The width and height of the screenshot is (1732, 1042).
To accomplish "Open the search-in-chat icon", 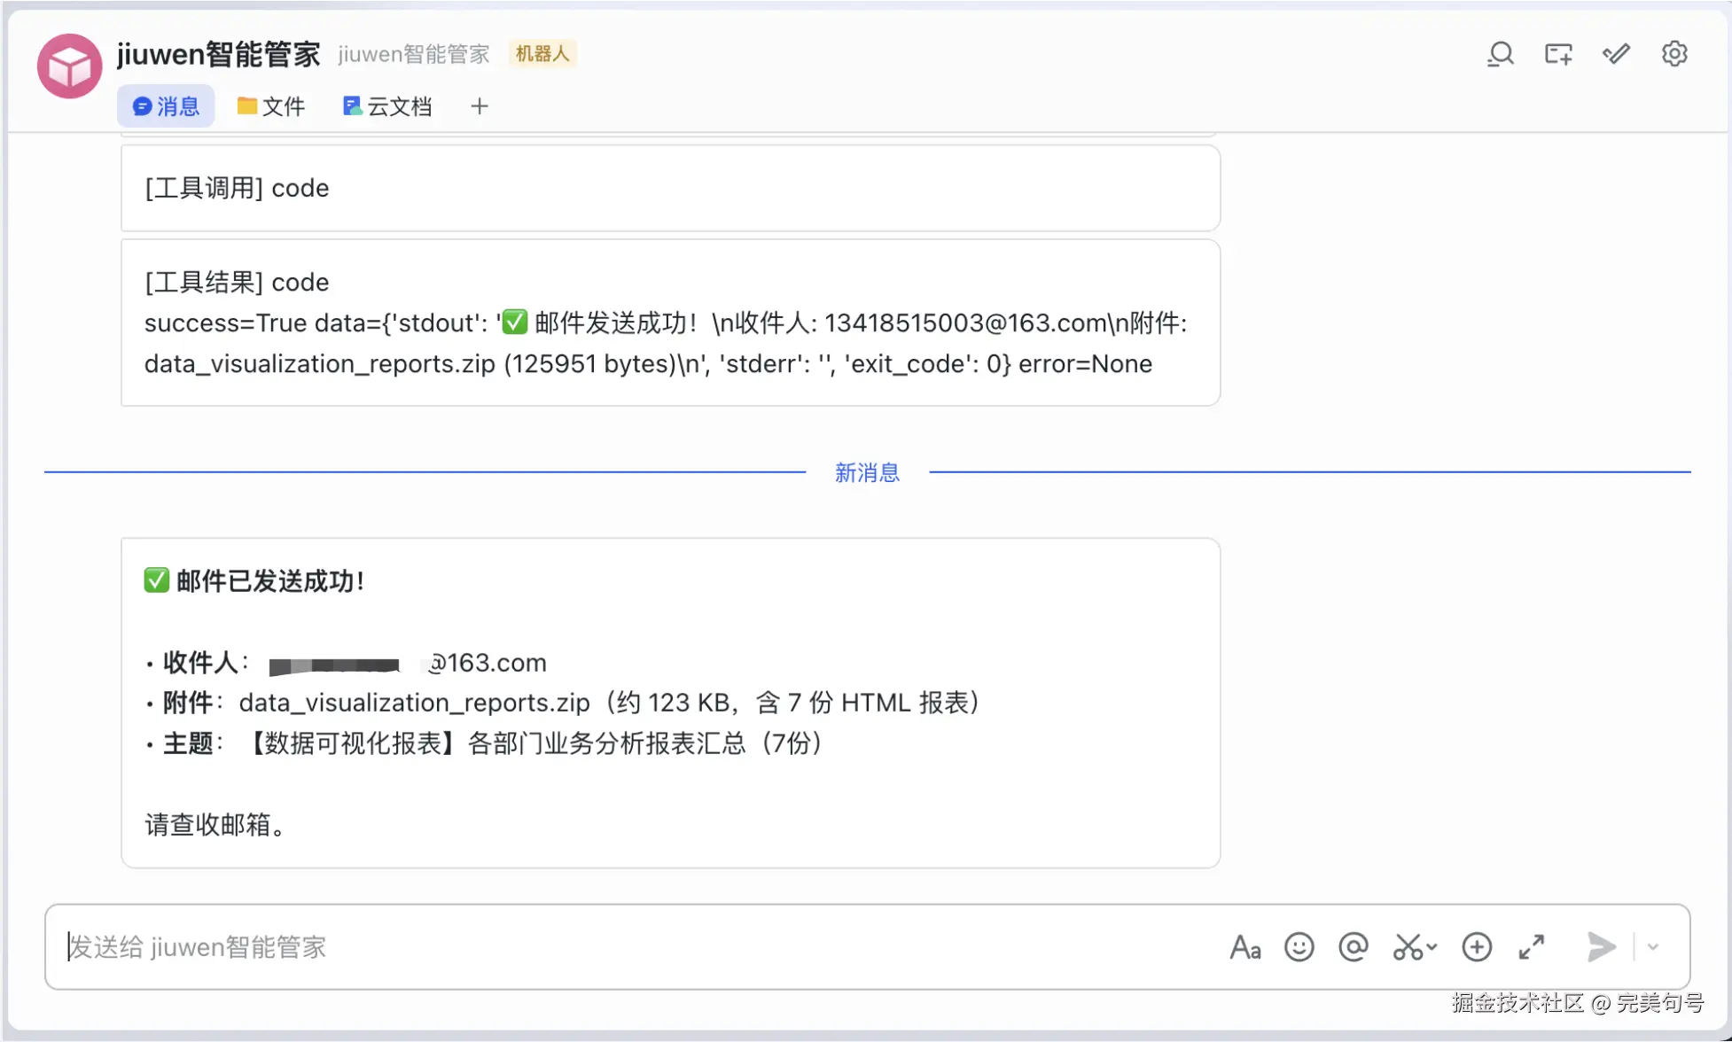I will click(1500, 54).
